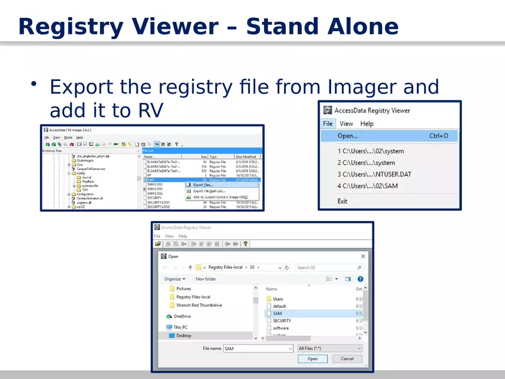505x379 pixels.
Task: Open the View menu in Registry Viewer
Action: [x=347, y=123]
